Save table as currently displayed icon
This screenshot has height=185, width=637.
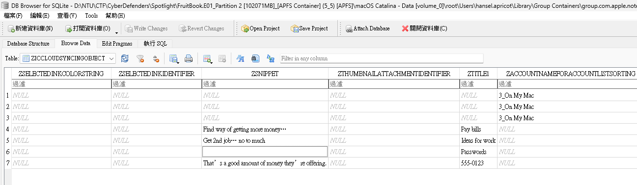click(x=174, y=58)
